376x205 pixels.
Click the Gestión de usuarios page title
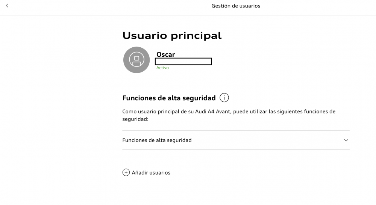coord(236,6)
